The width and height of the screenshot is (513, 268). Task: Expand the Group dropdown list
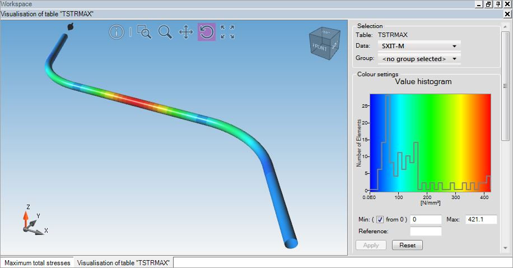click(418, 59)
